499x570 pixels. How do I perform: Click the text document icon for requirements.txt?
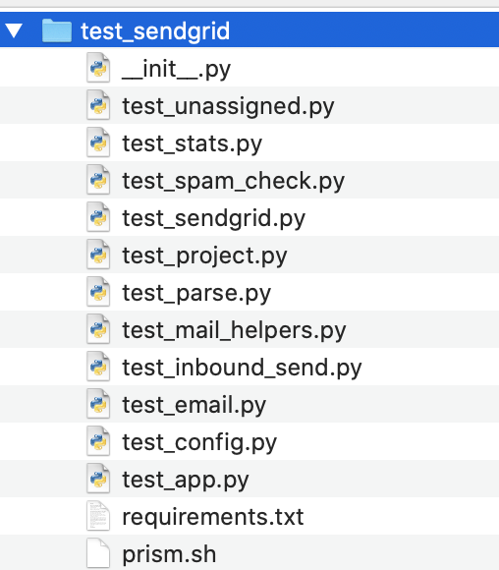98,516
